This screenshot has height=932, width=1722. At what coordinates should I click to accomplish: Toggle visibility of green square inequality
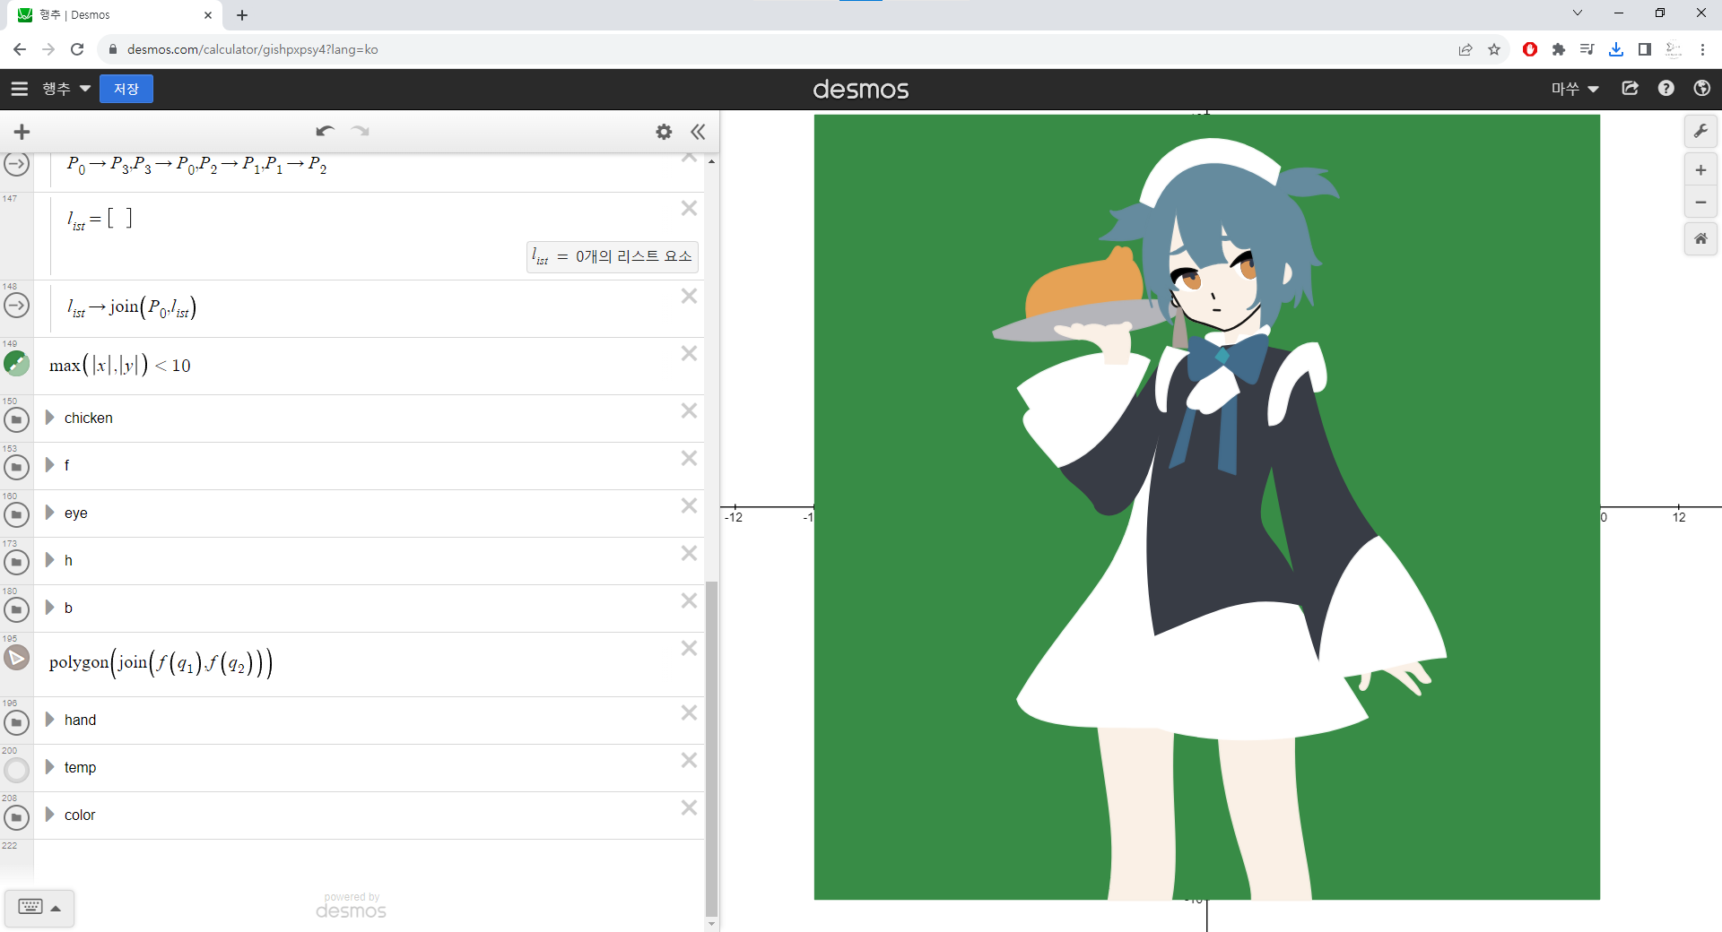click(x=17, y=363)
